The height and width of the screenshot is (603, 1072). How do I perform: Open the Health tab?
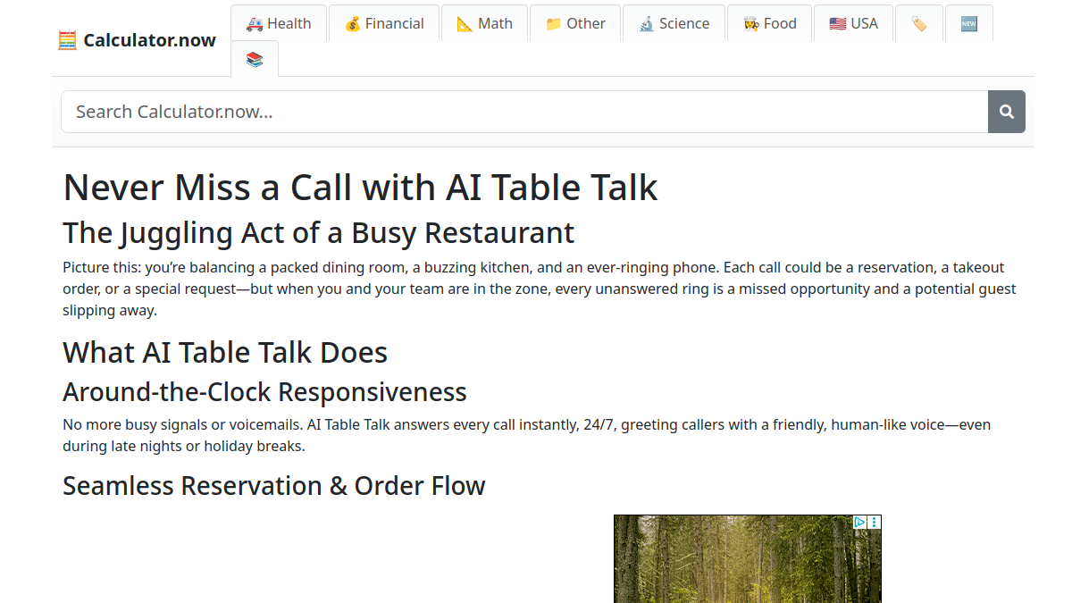tap(279, 23)
